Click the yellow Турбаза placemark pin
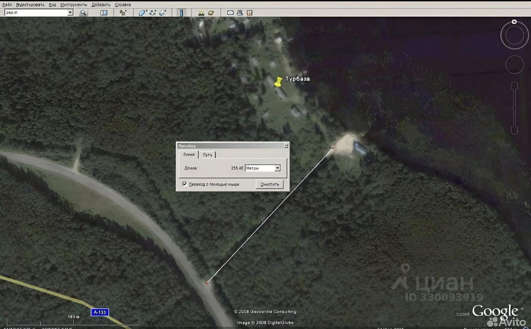The image size is (531, 329). tap(278, 82)
